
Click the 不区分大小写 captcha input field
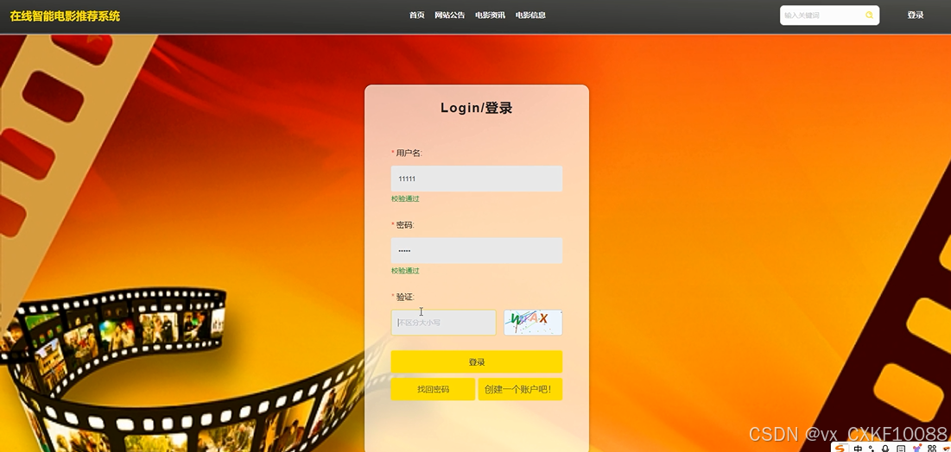(x=443, y=323)
